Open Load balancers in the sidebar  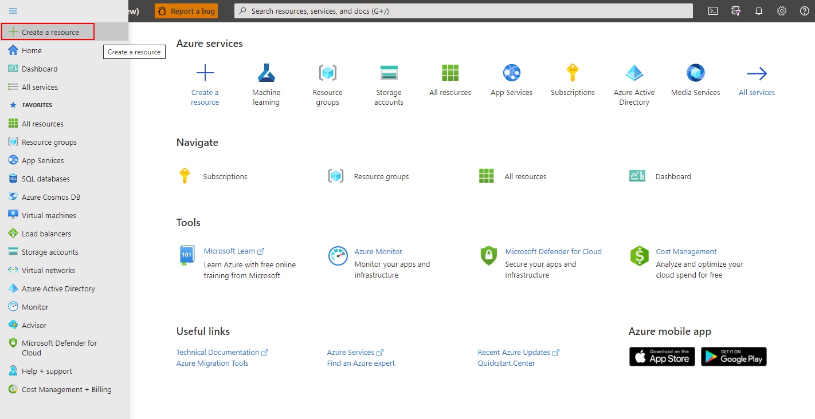click(64, 234)
